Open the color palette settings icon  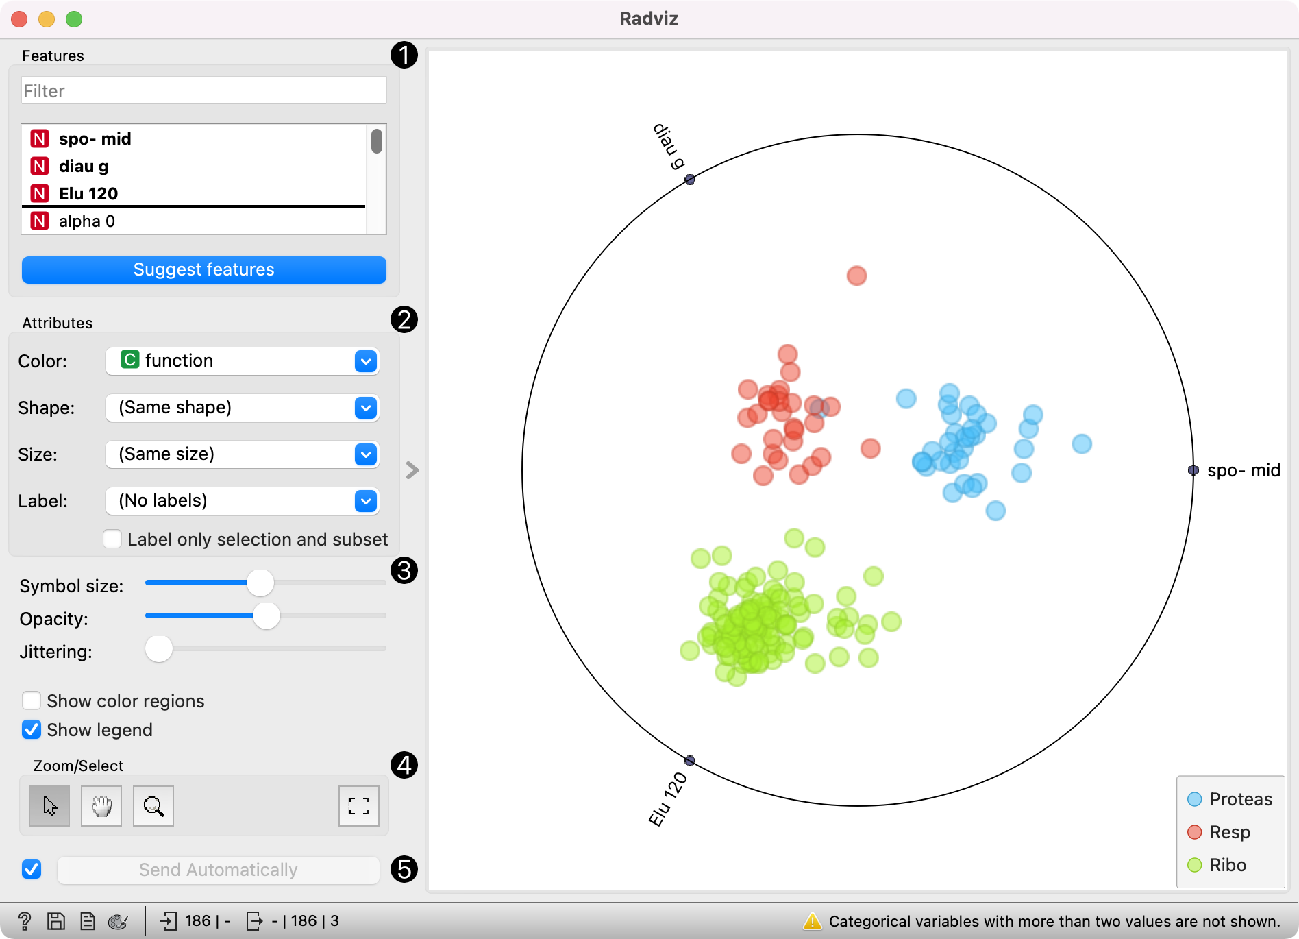[x=119, y=921]
